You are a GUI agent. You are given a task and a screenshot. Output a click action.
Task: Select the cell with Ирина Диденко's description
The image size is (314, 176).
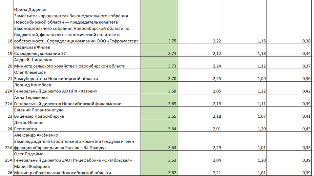tap(77, 25)
